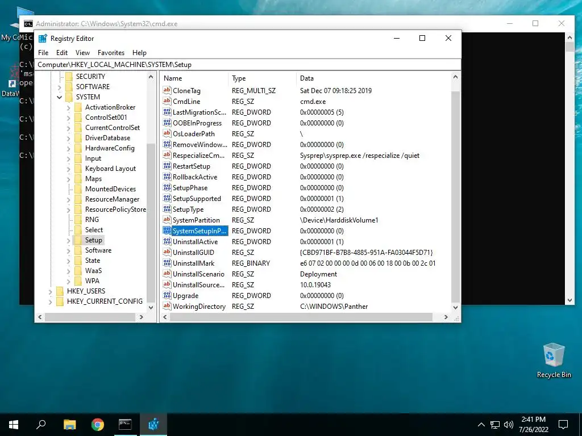Open the notification center icon
Screen dimensions: 582x436
pyautogui.click(x=563, y=425)
